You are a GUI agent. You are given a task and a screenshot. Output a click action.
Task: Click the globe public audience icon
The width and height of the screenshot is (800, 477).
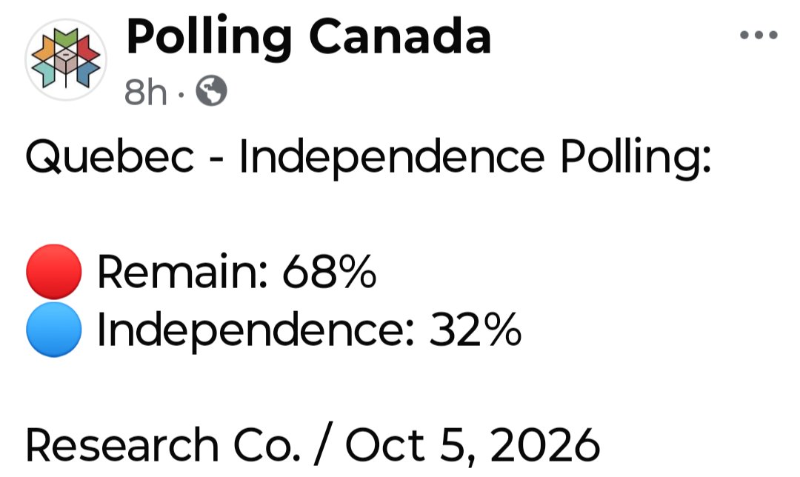(x=212, y=91)
